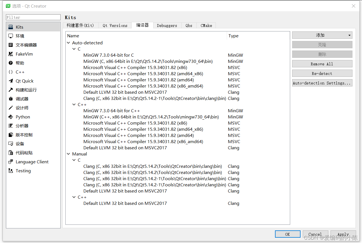Collapse the C group under Manual
The height and width of the screenshot is (243, 362).
point(74,160)
